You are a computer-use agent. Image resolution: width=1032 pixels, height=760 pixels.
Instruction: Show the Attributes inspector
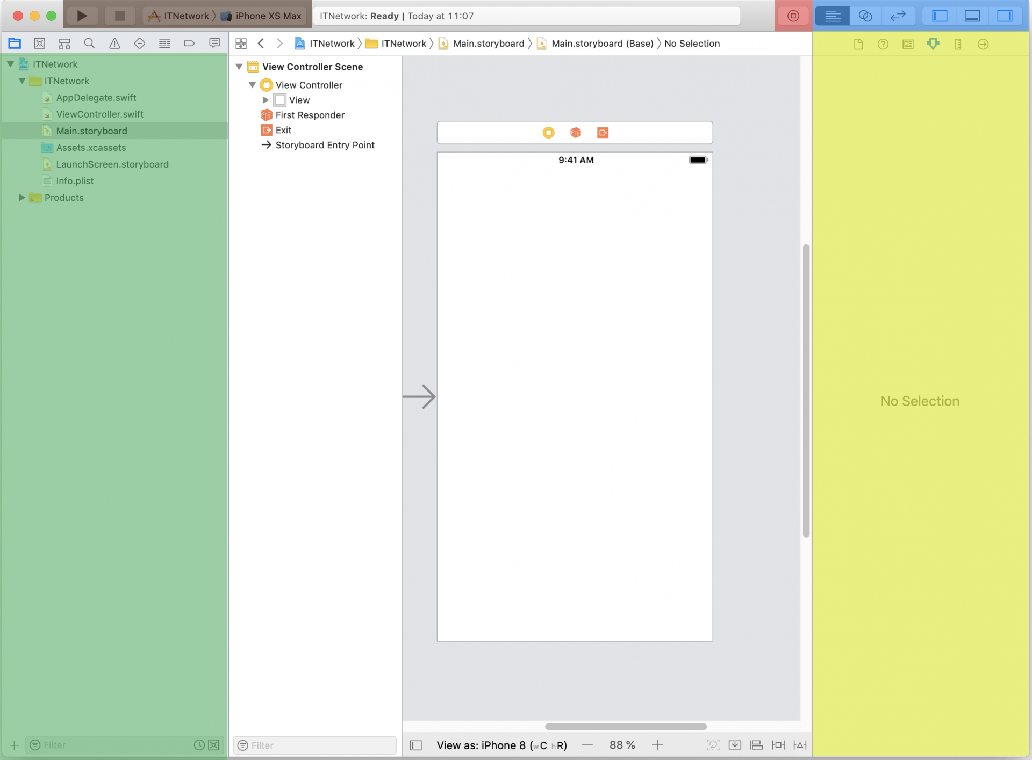[933, 44]
